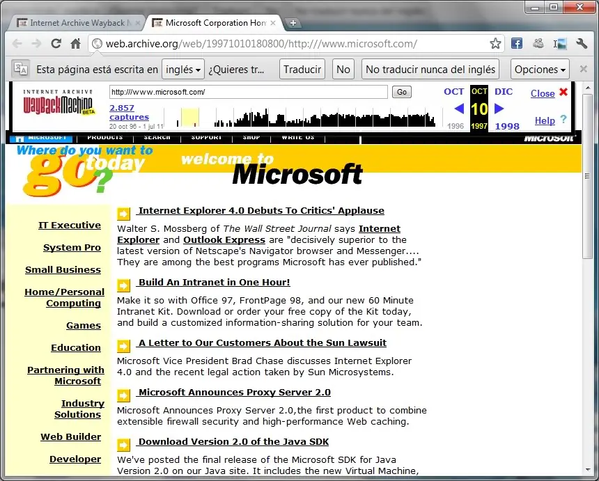
Task: Open the Facebook extension icon
Action: 517,44
